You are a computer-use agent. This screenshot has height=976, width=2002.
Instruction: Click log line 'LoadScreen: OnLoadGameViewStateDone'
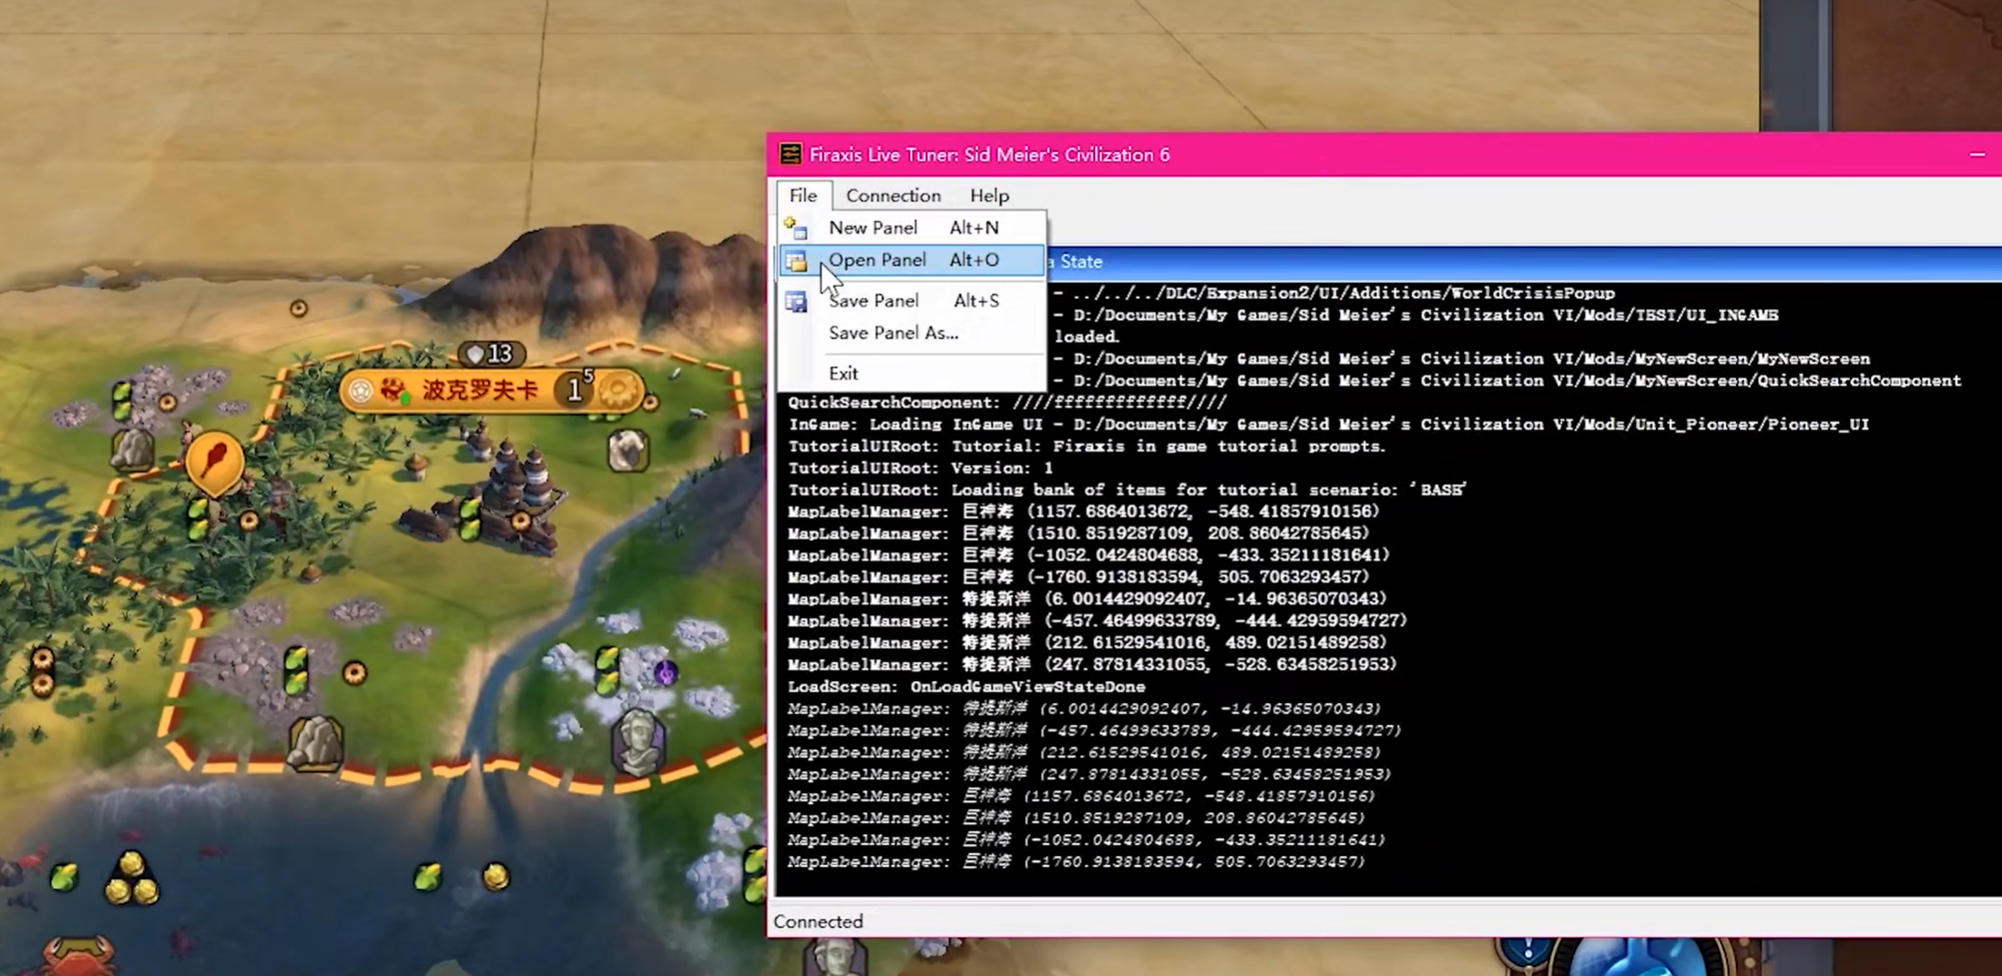966,686
